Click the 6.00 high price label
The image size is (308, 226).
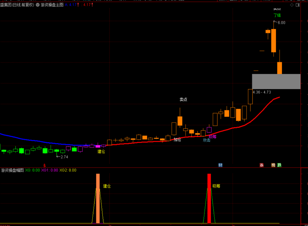coord(282,23)
